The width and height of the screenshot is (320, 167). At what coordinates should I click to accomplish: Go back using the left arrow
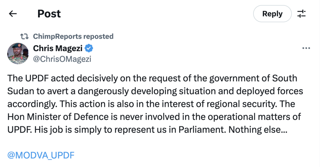click(13, 14)
